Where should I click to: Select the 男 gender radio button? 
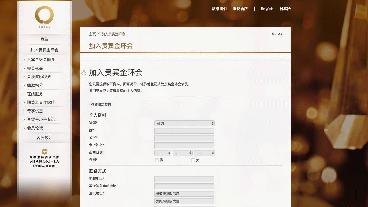point(157,160)
